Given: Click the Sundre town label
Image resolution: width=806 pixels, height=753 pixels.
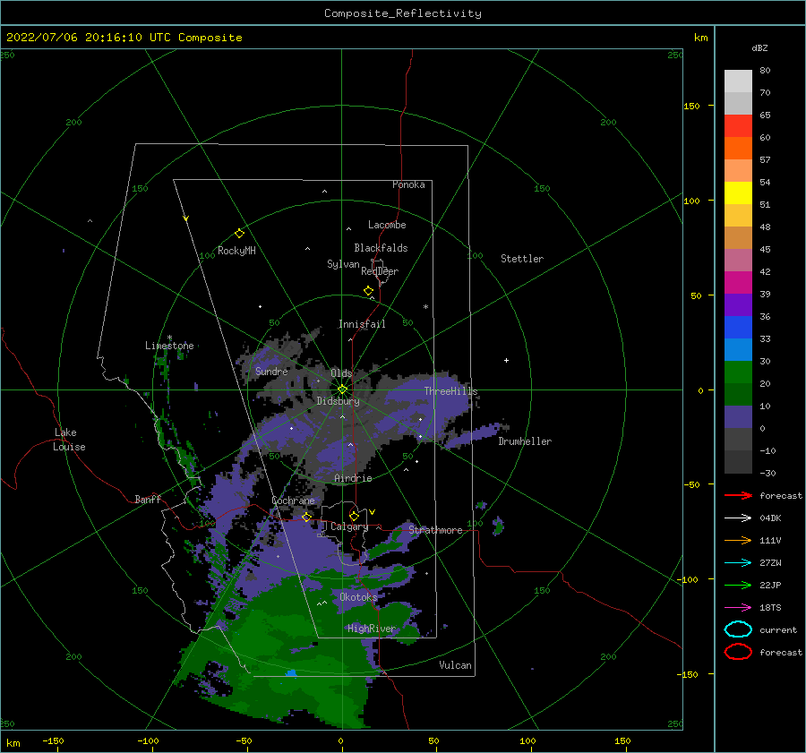Looking at the screenshot, I should click(x=271, y=371).
